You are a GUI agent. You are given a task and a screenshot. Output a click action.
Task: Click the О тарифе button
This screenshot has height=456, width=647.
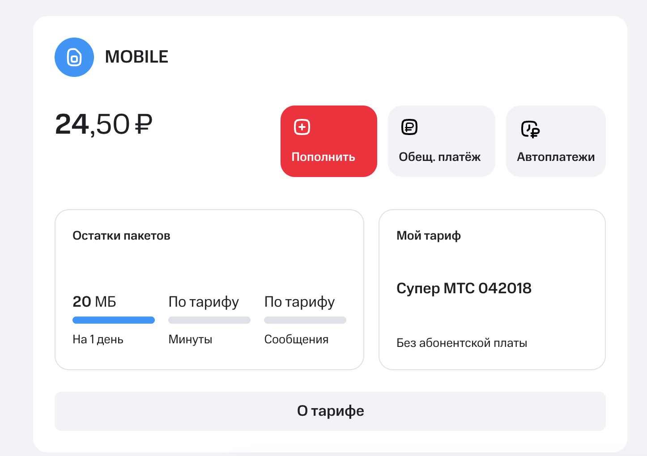[331, 411]
